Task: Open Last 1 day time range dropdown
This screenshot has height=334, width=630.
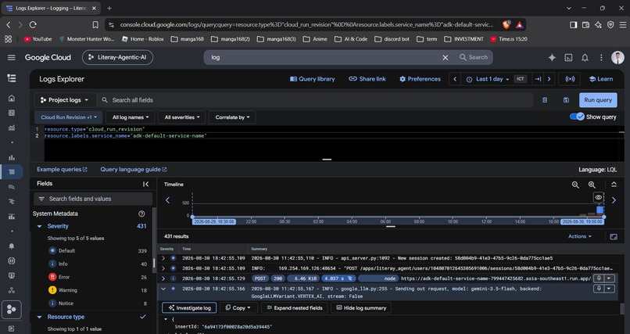Action: (x=488, y=79)
